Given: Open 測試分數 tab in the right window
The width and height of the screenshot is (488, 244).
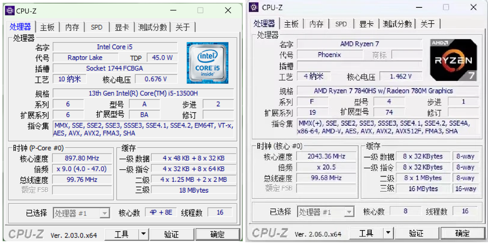Looking at the screenshot, I should [x=397, y=24].
